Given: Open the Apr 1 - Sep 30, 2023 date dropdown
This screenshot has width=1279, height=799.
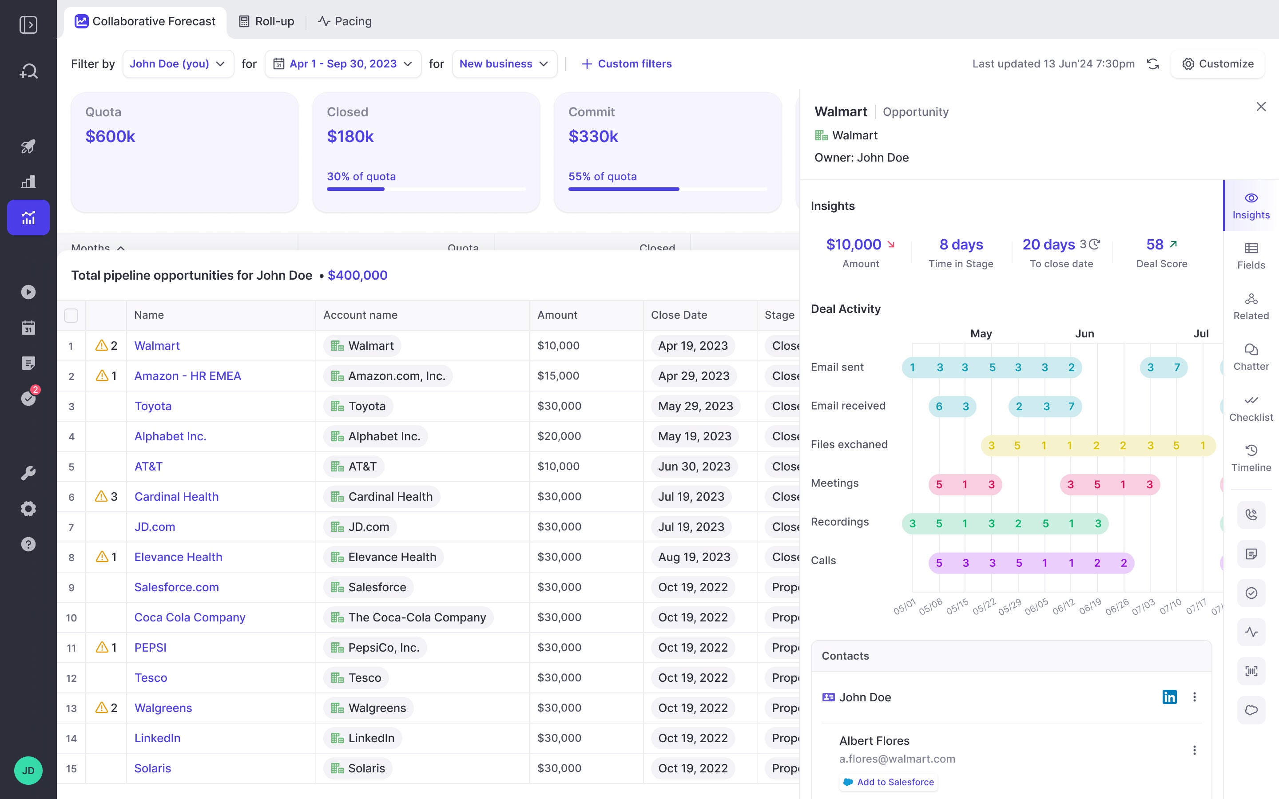Looking at the screenshot, I should click(x=343, y=64).
